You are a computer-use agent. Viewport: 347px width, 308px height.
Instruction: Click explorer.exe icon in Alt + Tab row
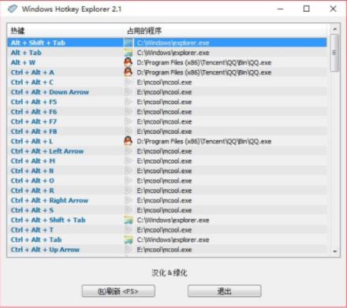pos(129,53)
